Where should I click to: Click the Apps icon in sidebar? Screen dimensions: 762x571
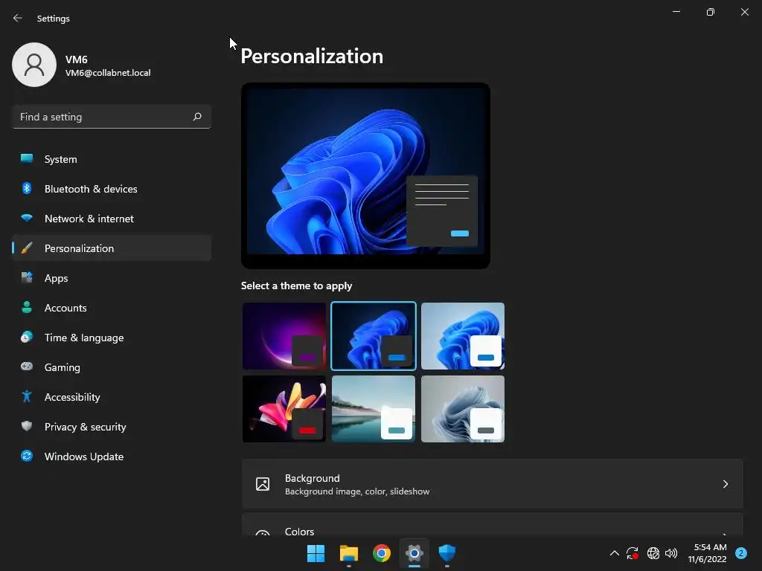point(27,278)
